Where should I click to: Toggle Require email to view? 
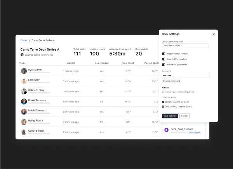(164, 54)
